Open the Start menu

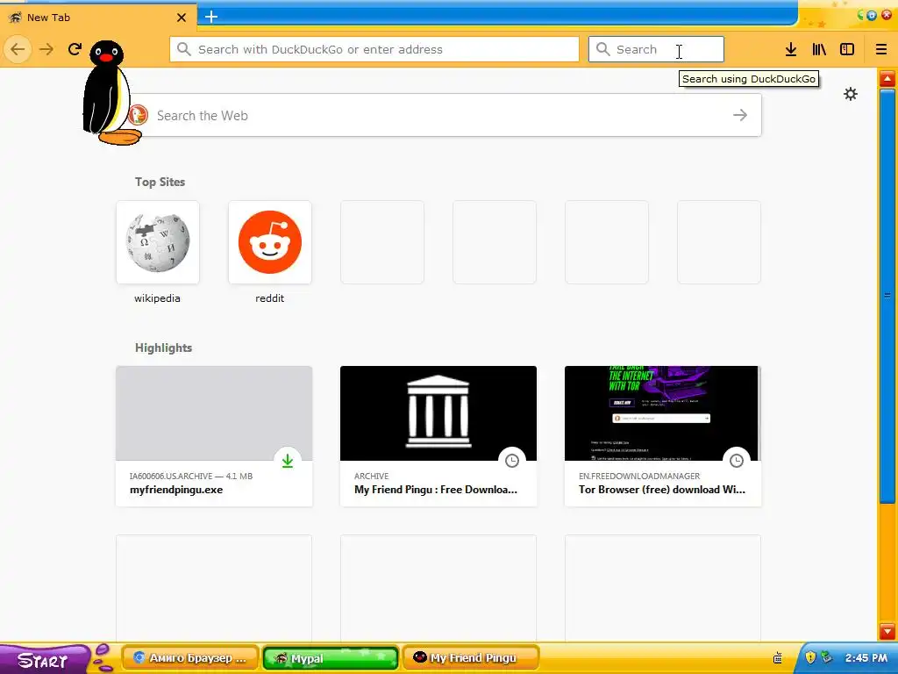(x=43, y=659)
